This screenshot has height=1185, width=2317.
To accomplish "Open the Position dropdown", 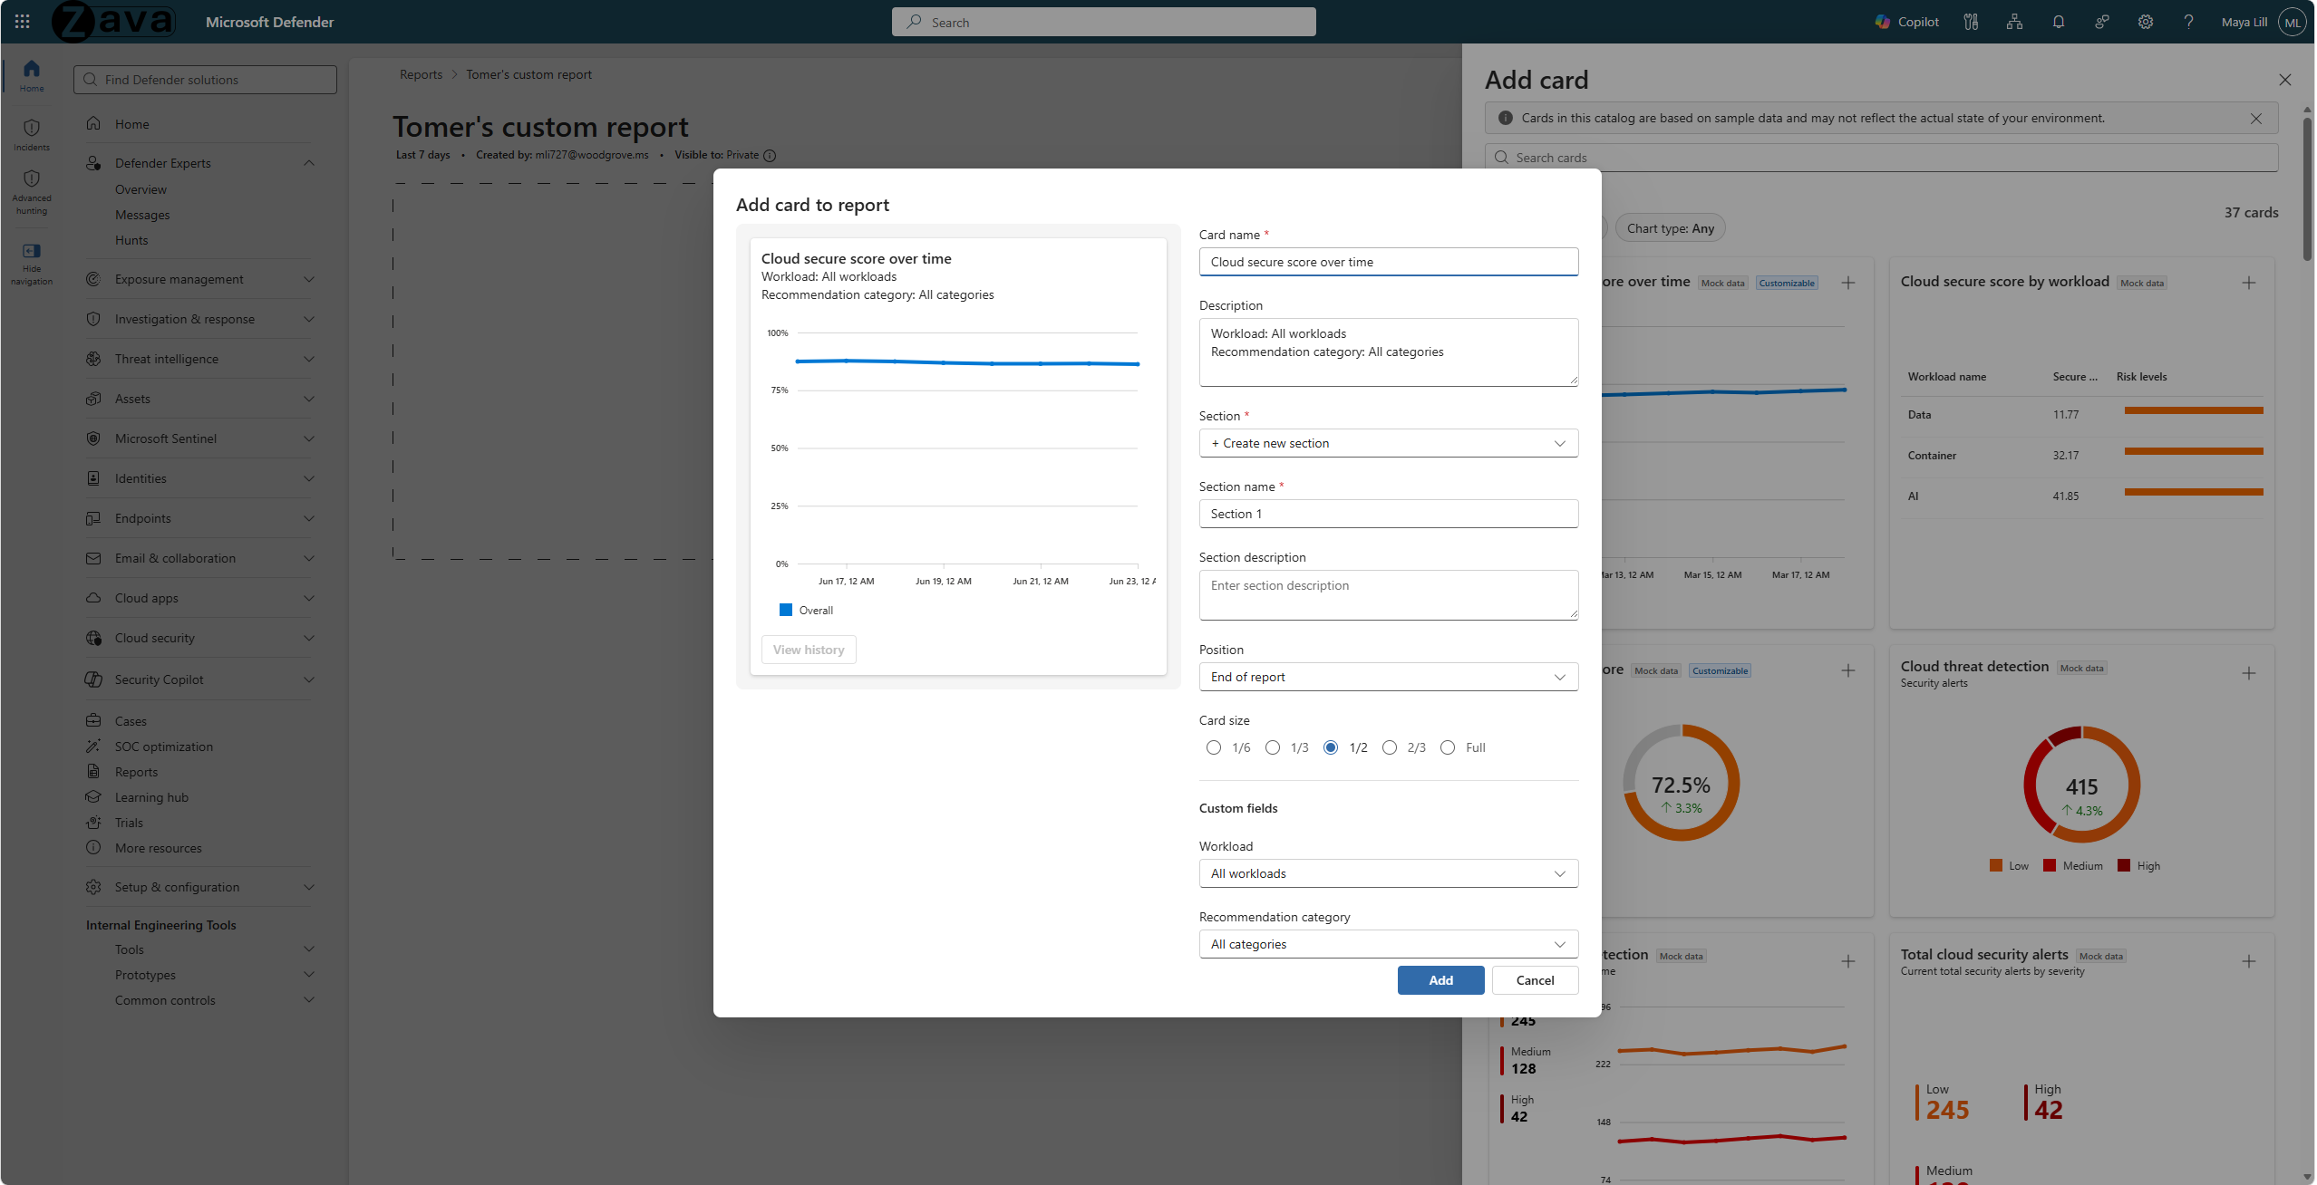I will pos(1389,677).
